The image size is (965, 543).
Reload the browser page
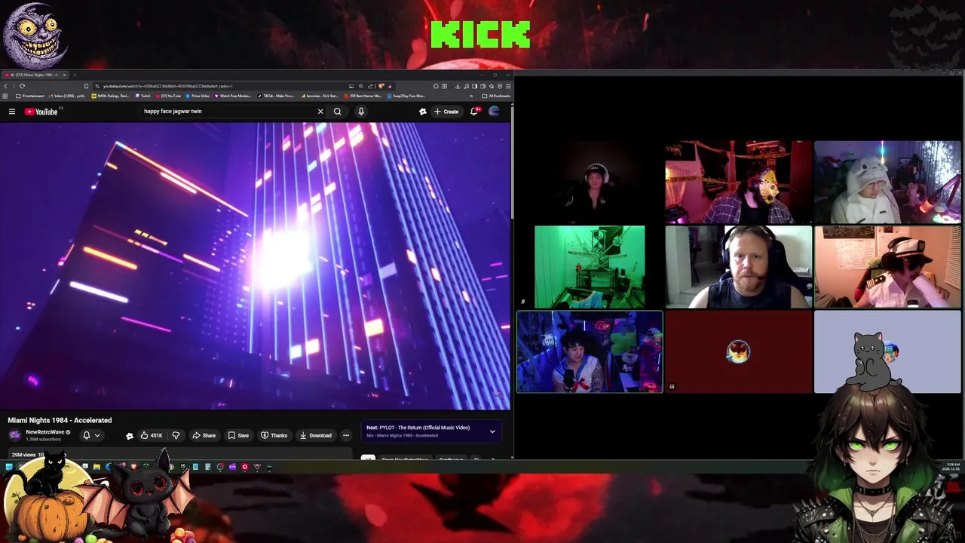(x=22, y=86)
